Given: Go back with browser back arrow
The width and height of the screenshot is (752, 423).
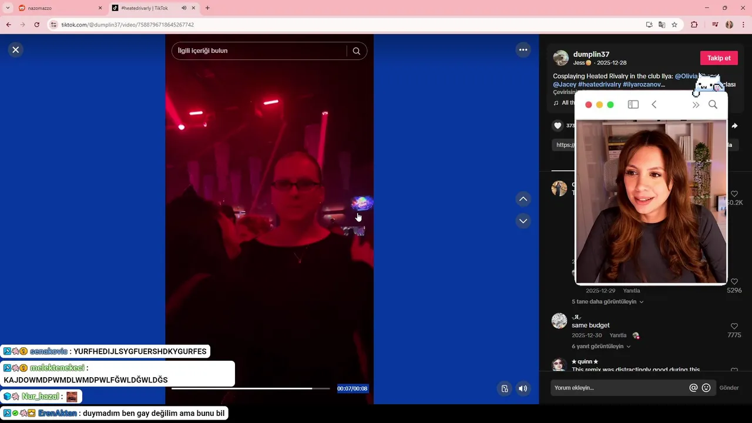Looking at the screenshot, I should click(8, 25).
